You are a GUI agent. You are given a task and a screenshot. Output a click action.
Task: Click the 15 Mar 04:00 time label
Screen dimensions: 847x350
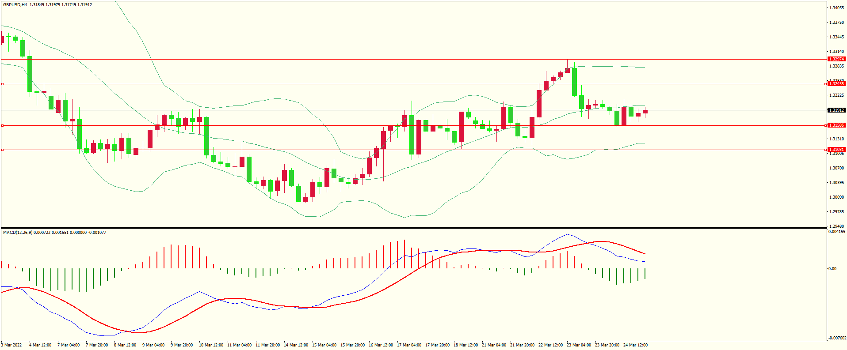pos(324,345)
